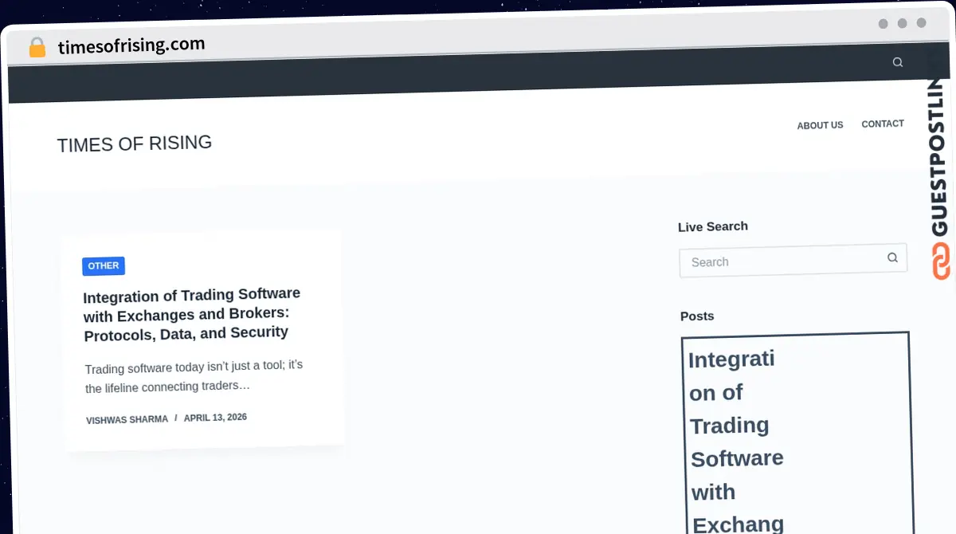Click the middle gray window control dot
The image size is (956, 534).
pyautogui.click(x=903, y=23)
